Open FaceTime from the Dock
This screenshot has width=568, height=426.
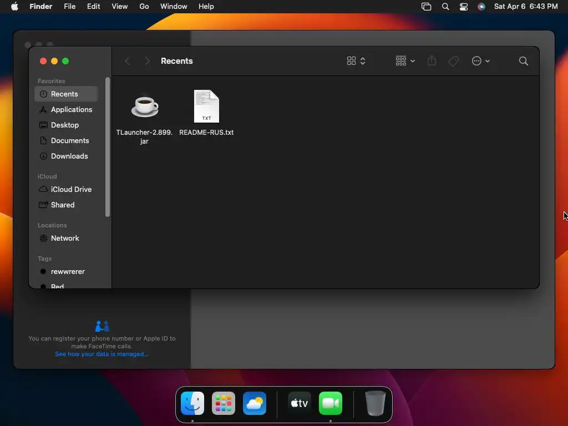[331, 403]
